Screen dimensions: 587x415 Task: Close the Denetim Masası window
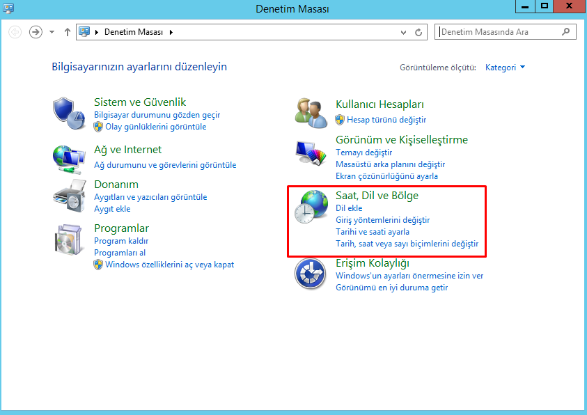coord(570,6)
